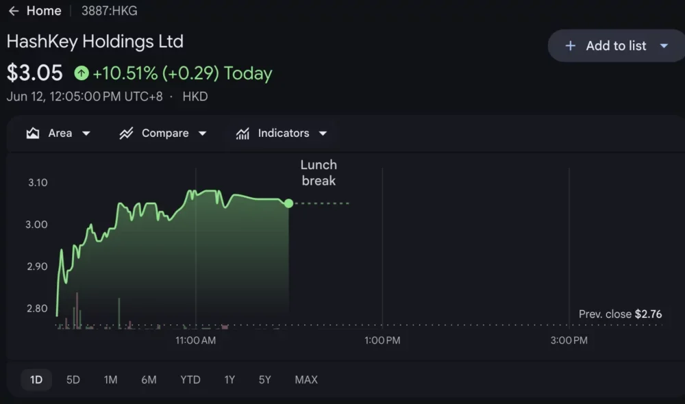This screenshot has width=685, height=404.
Task: Click the Indicators label in chart toolbar
Action: [284, 134]
